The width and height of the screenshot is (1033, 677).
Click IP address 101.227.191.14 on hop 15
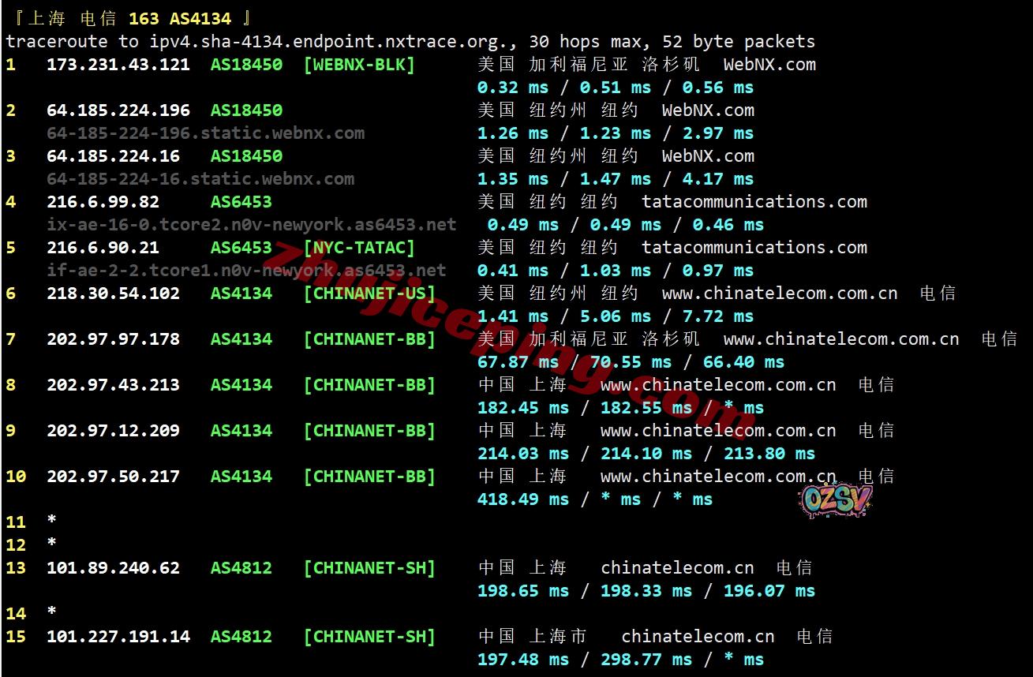point(118,637)
